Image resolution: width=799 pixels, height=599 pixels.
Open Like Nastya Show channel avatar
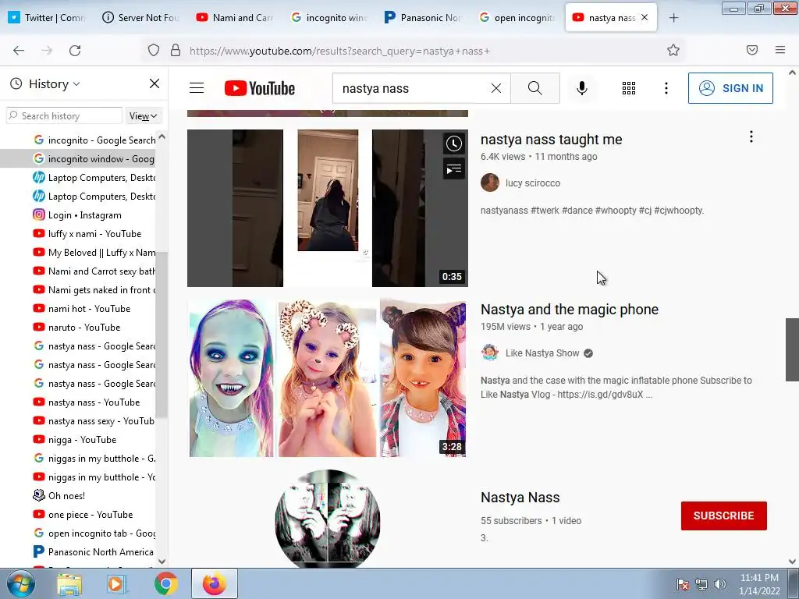490,353
